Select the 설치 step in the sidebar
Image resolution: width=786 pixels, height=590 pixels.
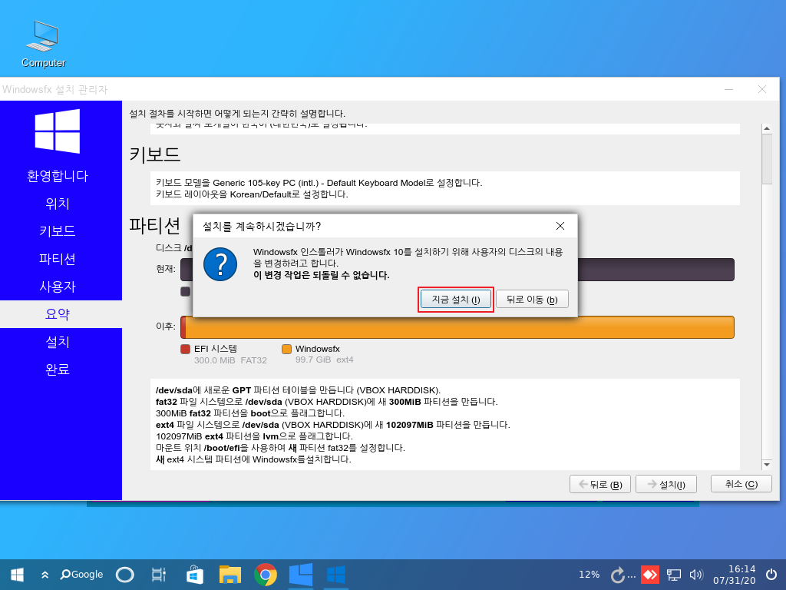[x=58, y=342]
